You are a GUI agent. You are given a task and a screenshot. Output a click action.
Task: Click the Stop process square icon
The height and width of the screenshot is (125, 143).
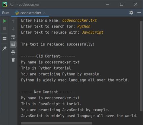5,29
